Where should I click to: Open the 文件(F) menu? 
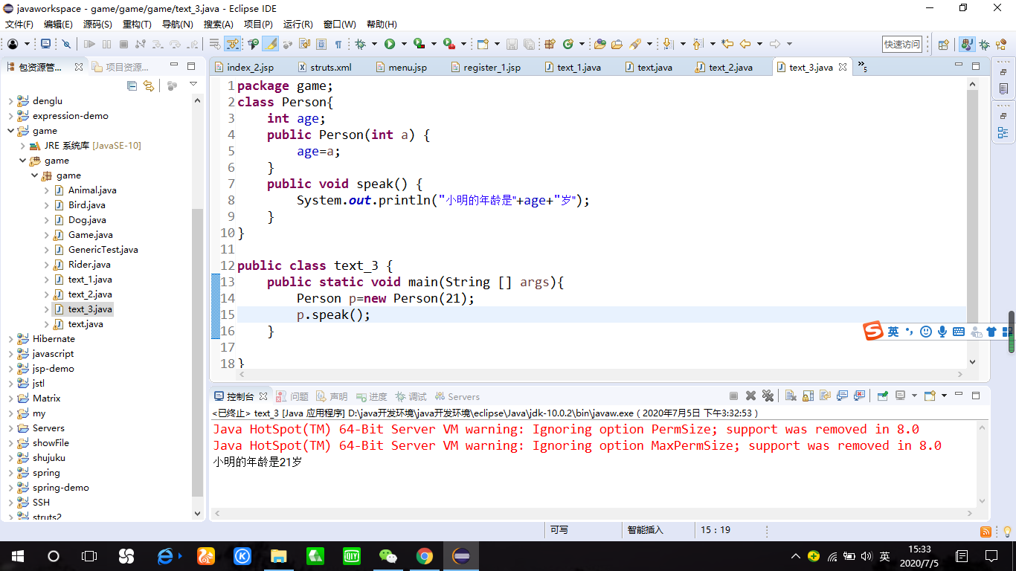pyautogui.click(x=19, y=25)
